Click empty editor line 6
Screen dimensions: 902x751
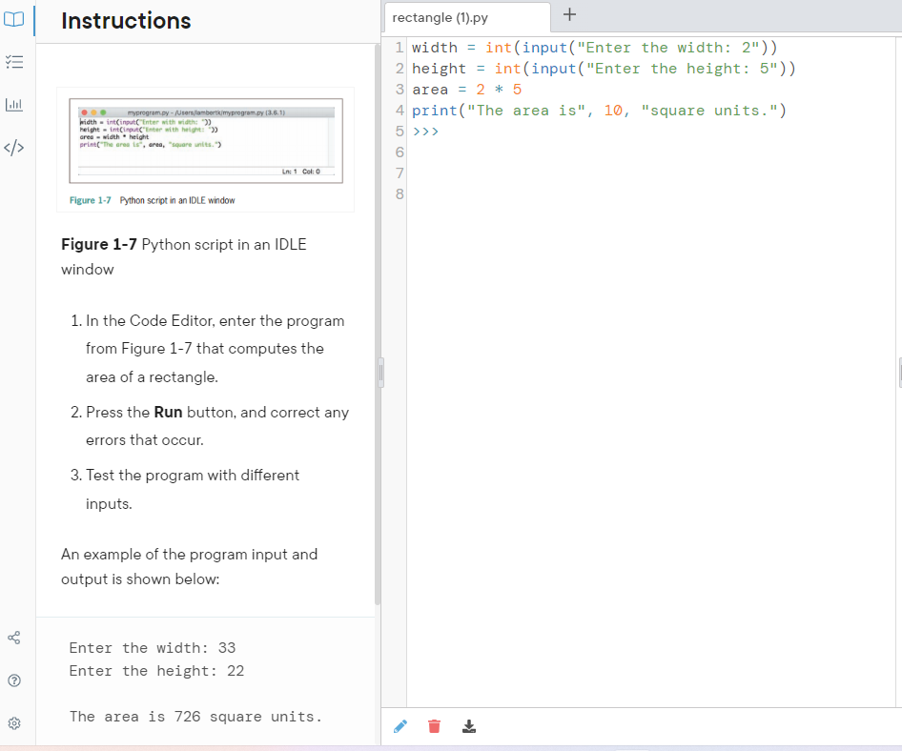[653, 152]
